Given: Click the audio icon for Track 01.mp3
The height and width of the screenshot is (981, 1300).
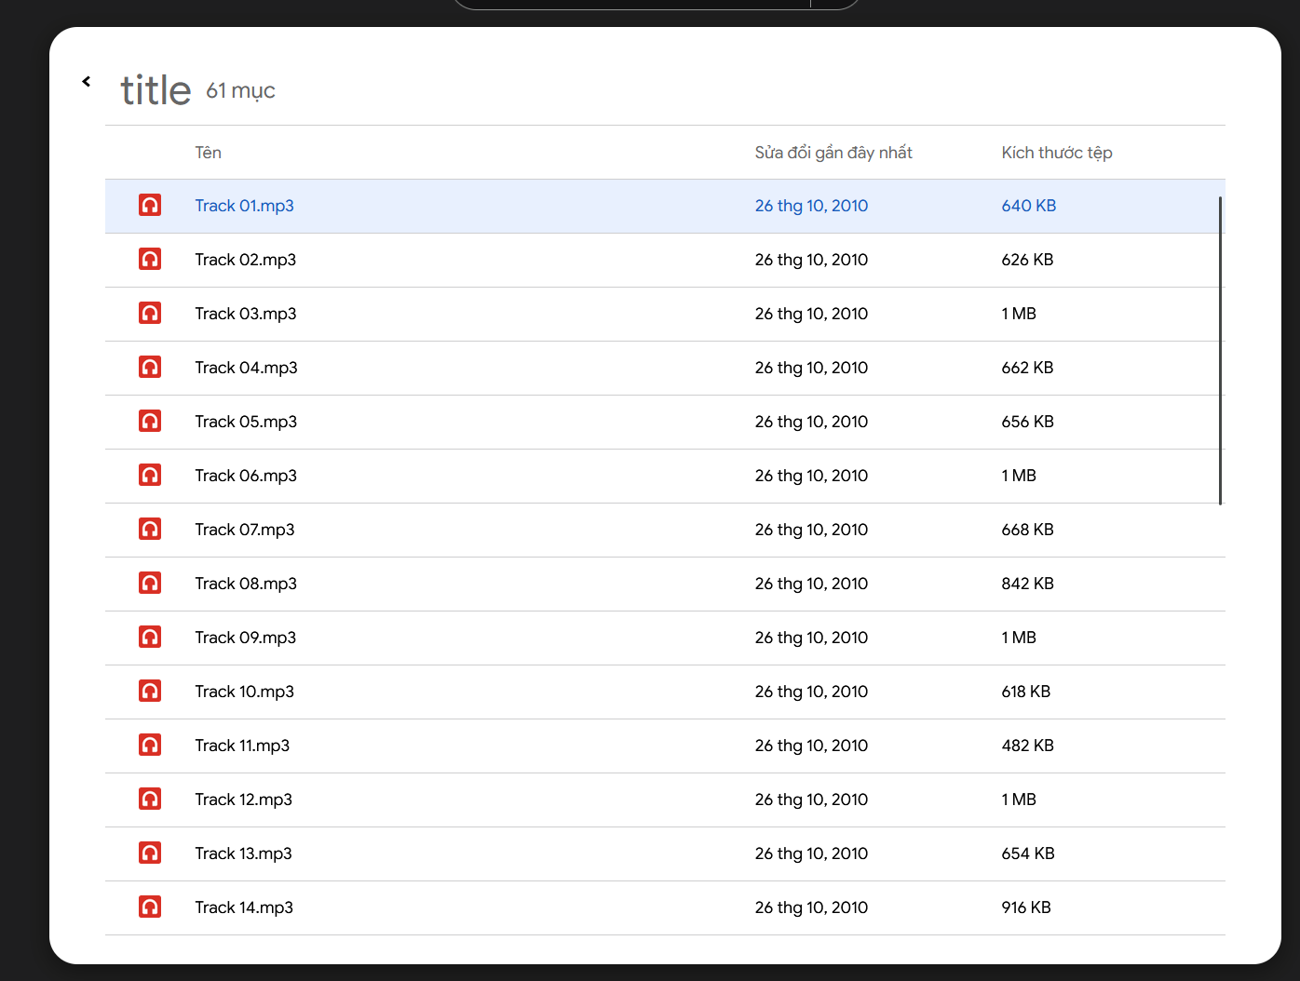Looking at the screenshot, I should point(150,206).
